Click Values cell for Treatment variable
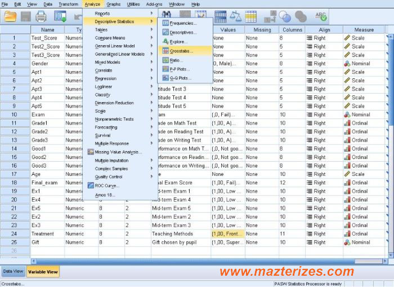Image resolution: width=394 pixels, height=287 pixels. click(x=227, y=233)
